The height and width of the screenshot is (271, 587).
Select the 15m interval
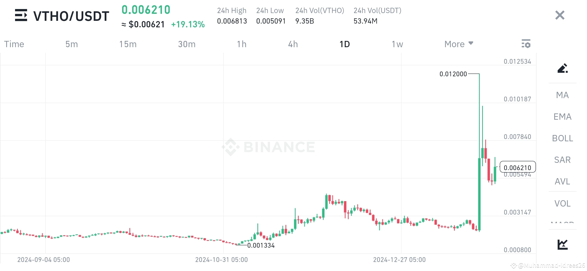128,44
